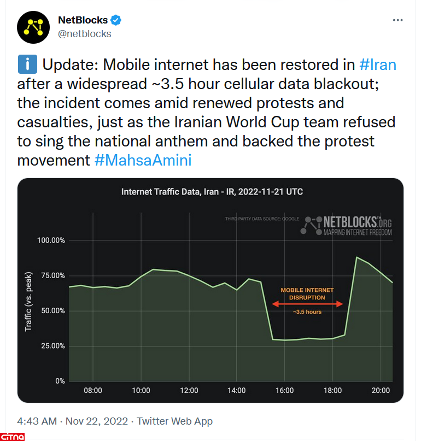Open the @netblocks handle
421x441 pixels.
[x=85, y=34]
